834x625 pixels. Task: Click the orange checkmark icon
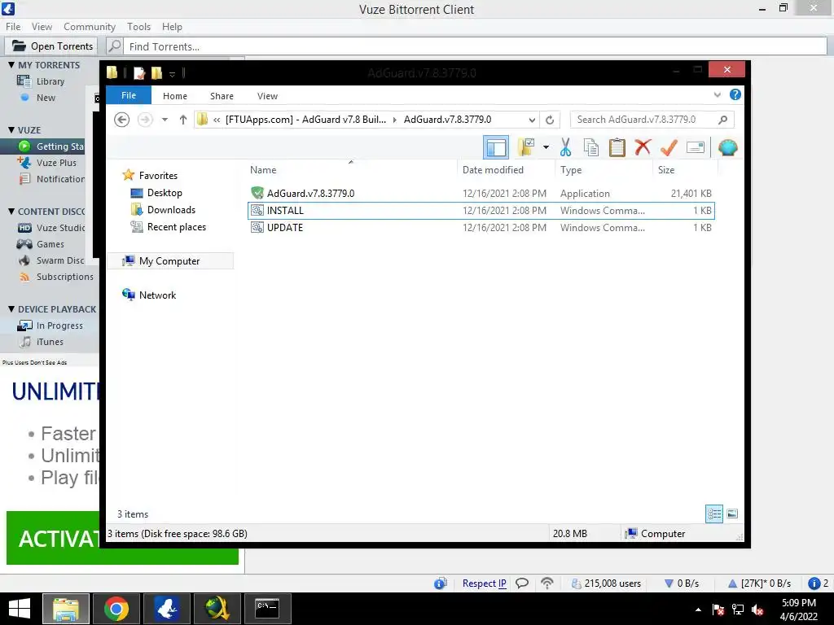pos(669,147)
